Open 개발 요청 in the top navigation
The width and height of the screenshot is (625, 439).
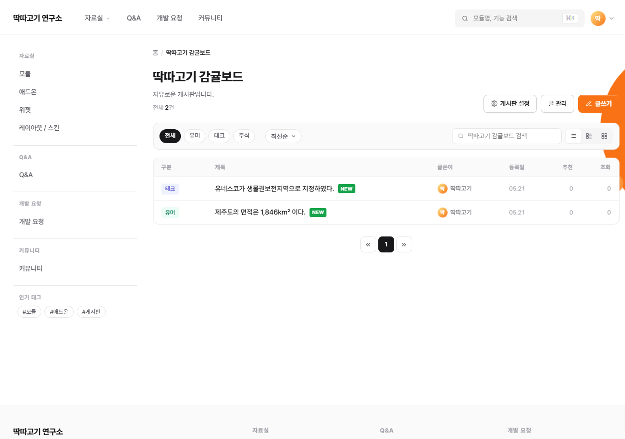pyautogui.click(x=169, y=18)
